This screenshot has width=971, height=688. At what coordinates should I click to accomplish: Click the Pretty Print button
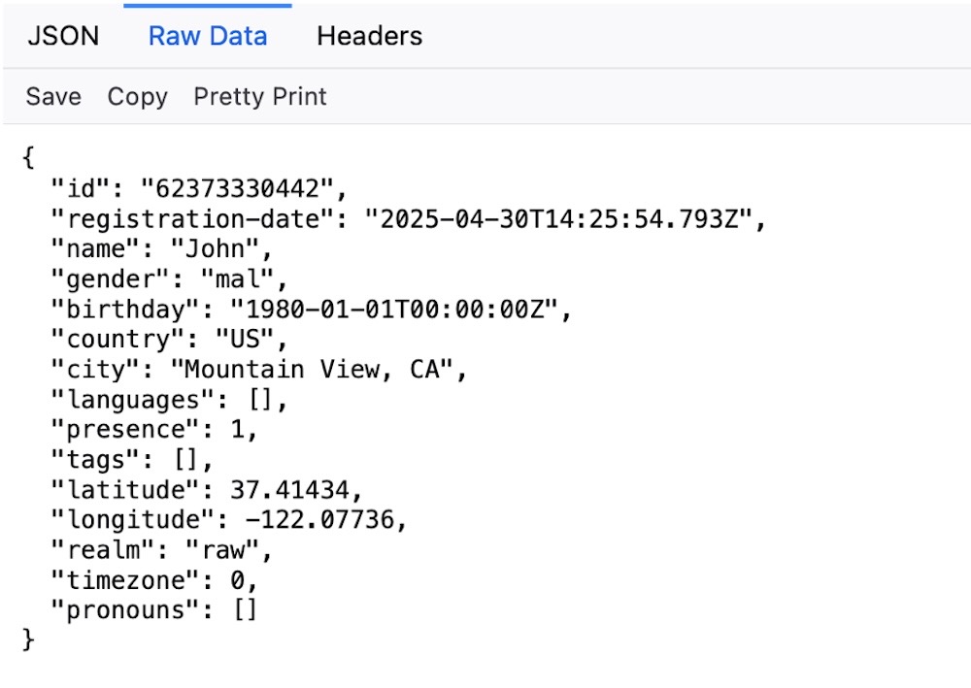click(x=260, y=96)
